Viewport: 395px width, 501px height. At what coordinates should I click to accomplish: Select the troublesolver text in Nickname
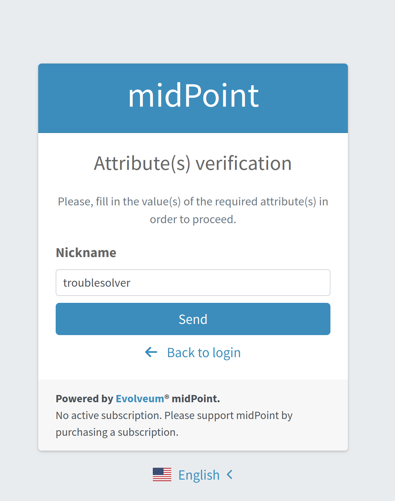pos(97,283)
